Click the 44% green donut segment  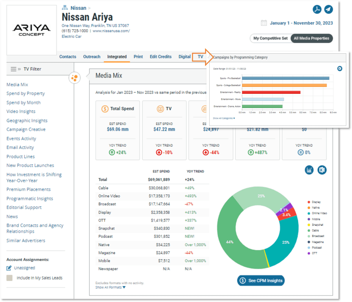229,241
